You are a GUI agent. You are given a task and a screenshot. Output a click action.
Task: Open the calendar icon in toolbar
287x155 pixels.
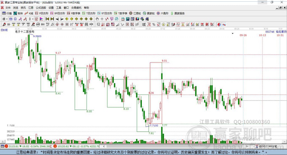pos(123,19)
